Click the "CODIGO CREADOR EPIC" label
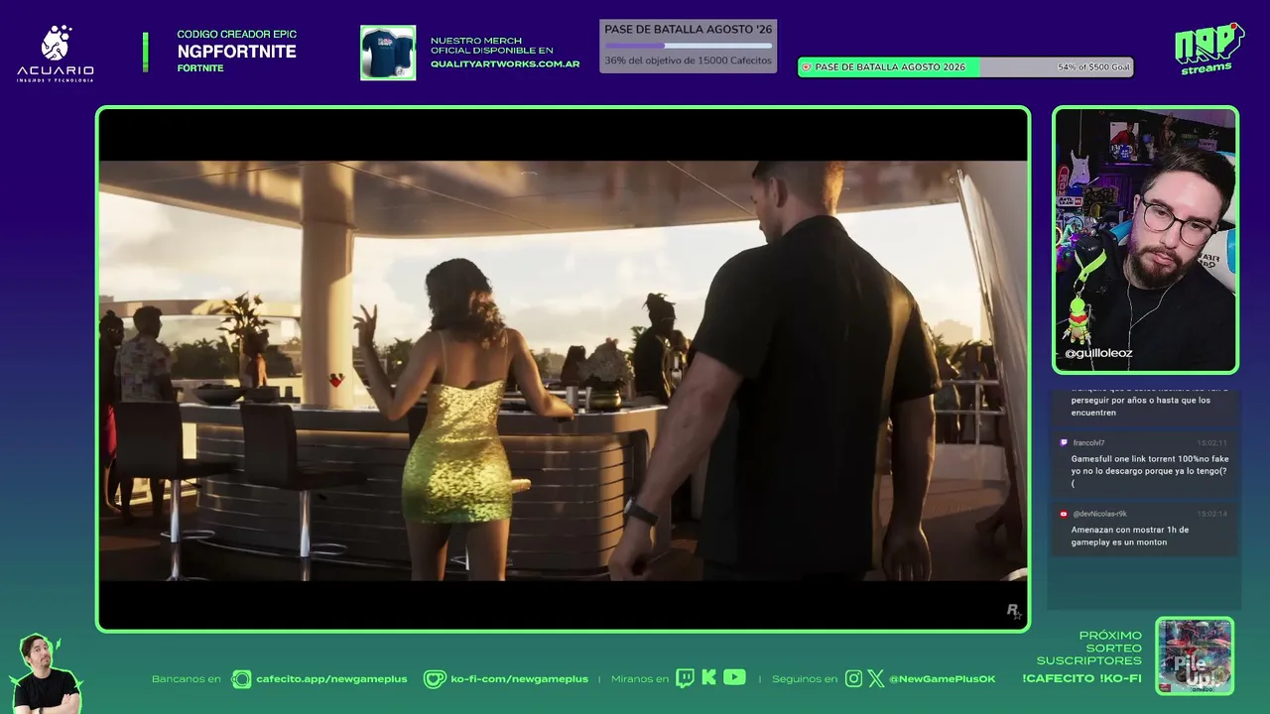This screenshot has width=1270, height=714. tap(236, 35)
